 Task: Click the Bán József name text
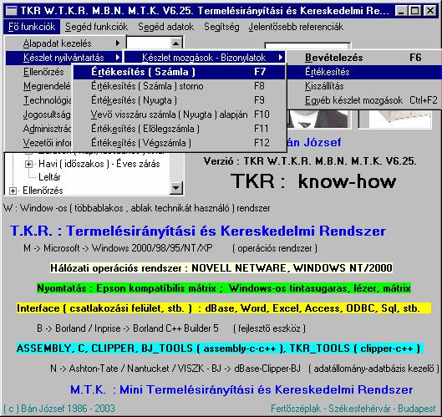click(313, 142)
